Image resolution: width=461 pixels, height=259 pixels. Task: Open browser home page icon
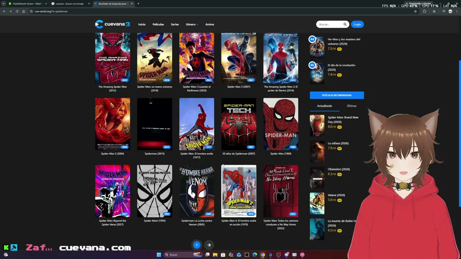coord(23,11)
